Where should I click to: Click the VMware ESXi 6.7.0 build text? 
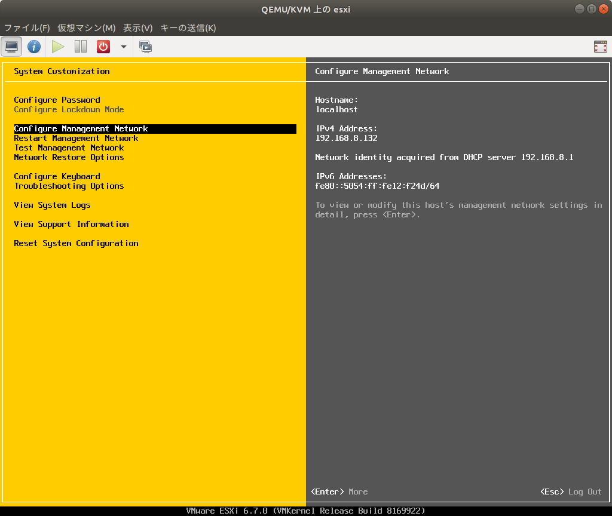(305, 511)
